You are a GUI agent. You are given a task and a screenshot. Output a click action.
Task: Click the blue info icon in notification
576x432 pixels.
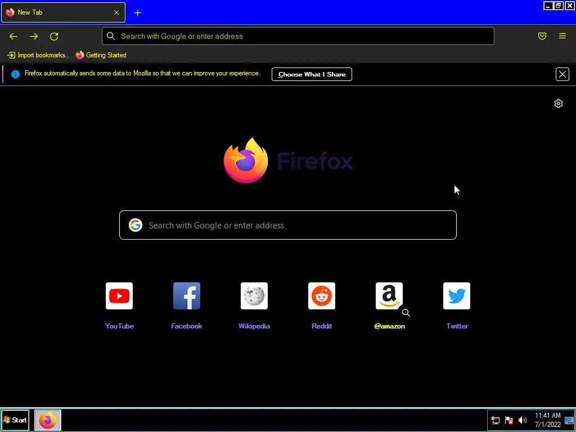[x=15, y=74]
